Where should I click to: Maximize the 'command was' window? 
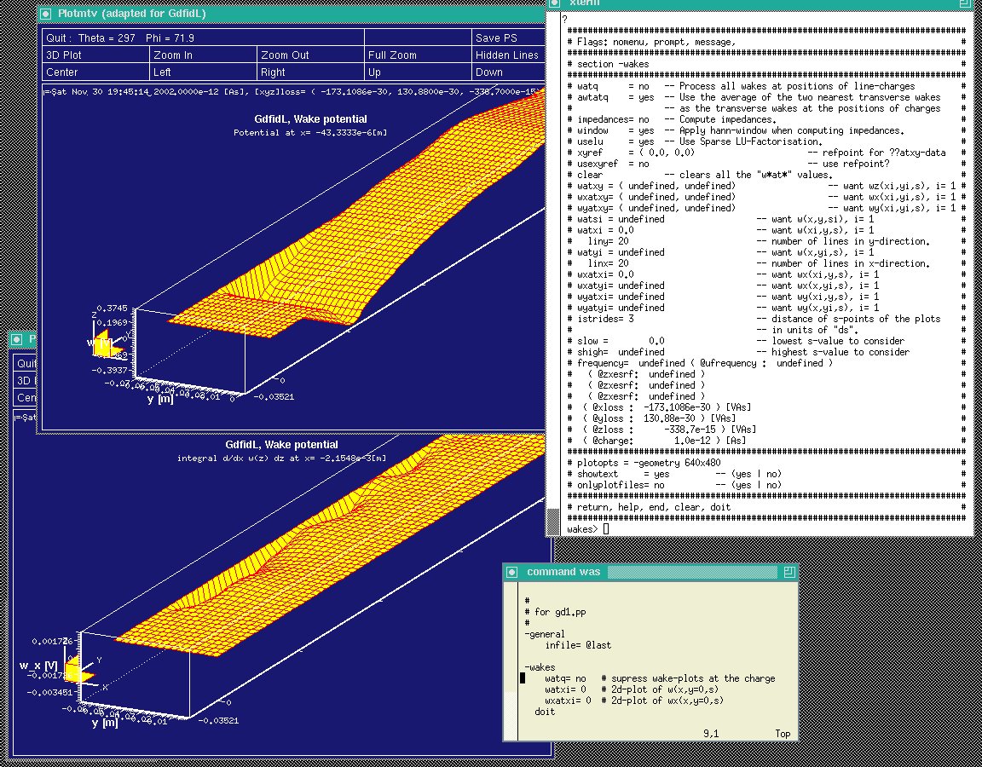coord(789,572)
